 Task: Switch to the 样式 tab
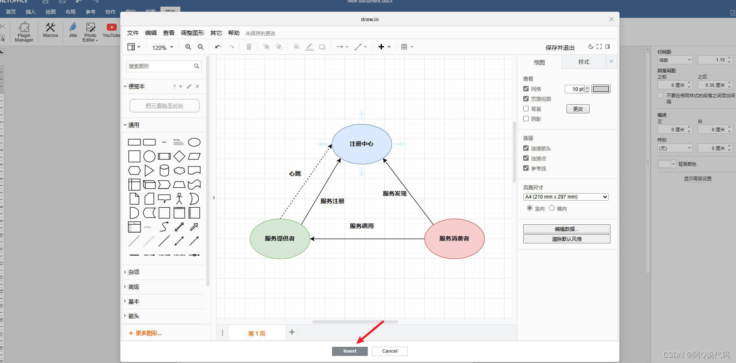point(584,62)
